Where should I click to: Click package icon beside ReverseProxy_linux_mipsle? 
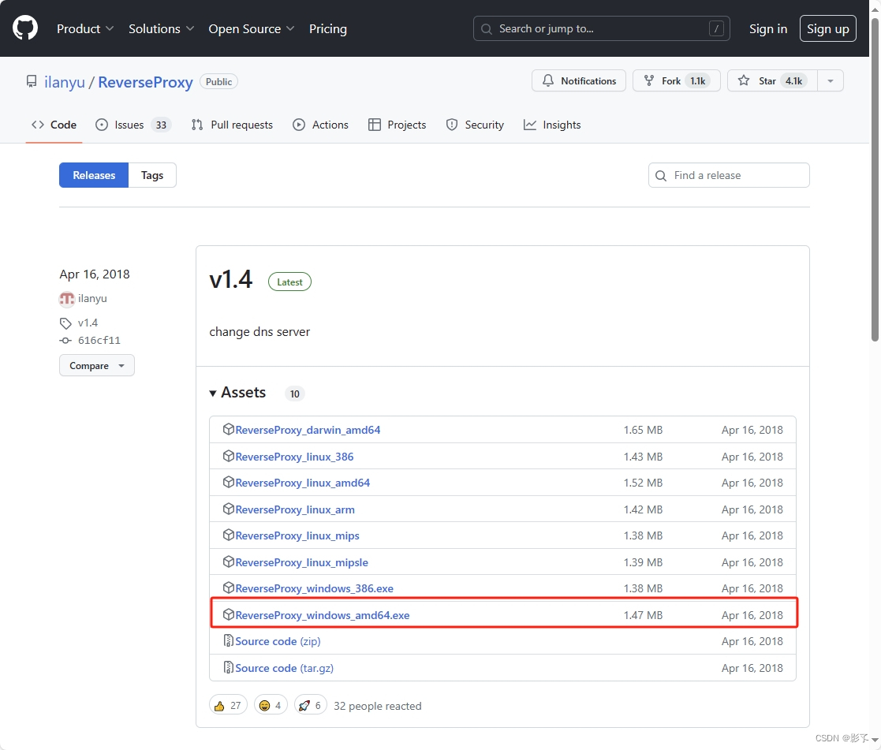pyautogui.click(x=228, y=562)
